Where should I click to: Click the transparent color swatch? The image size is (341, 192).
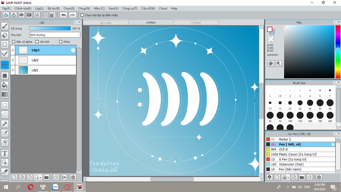[x=271, y=39]
